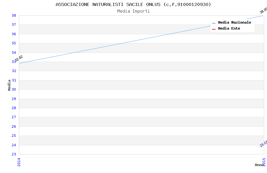Click the 23.57 data label
The image size is (267, 173).
point(264,144)
